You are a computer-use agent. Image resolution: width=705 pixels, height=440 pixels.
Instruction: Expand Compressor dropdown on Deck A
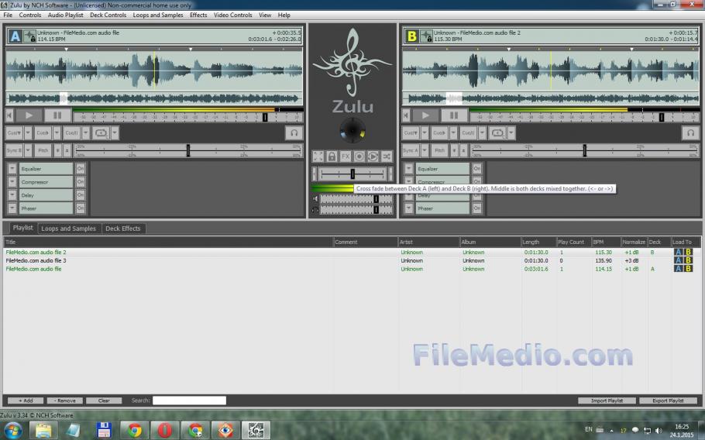12,182
